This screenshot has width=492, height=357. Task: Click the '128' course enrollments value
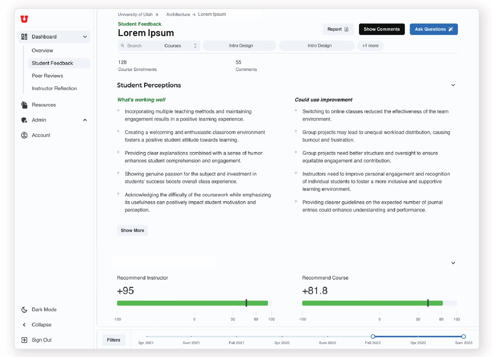(x=122, y=62)
